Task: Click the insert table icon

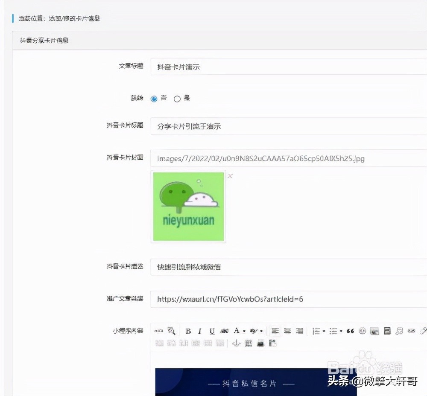Action: tap(386, 330)
